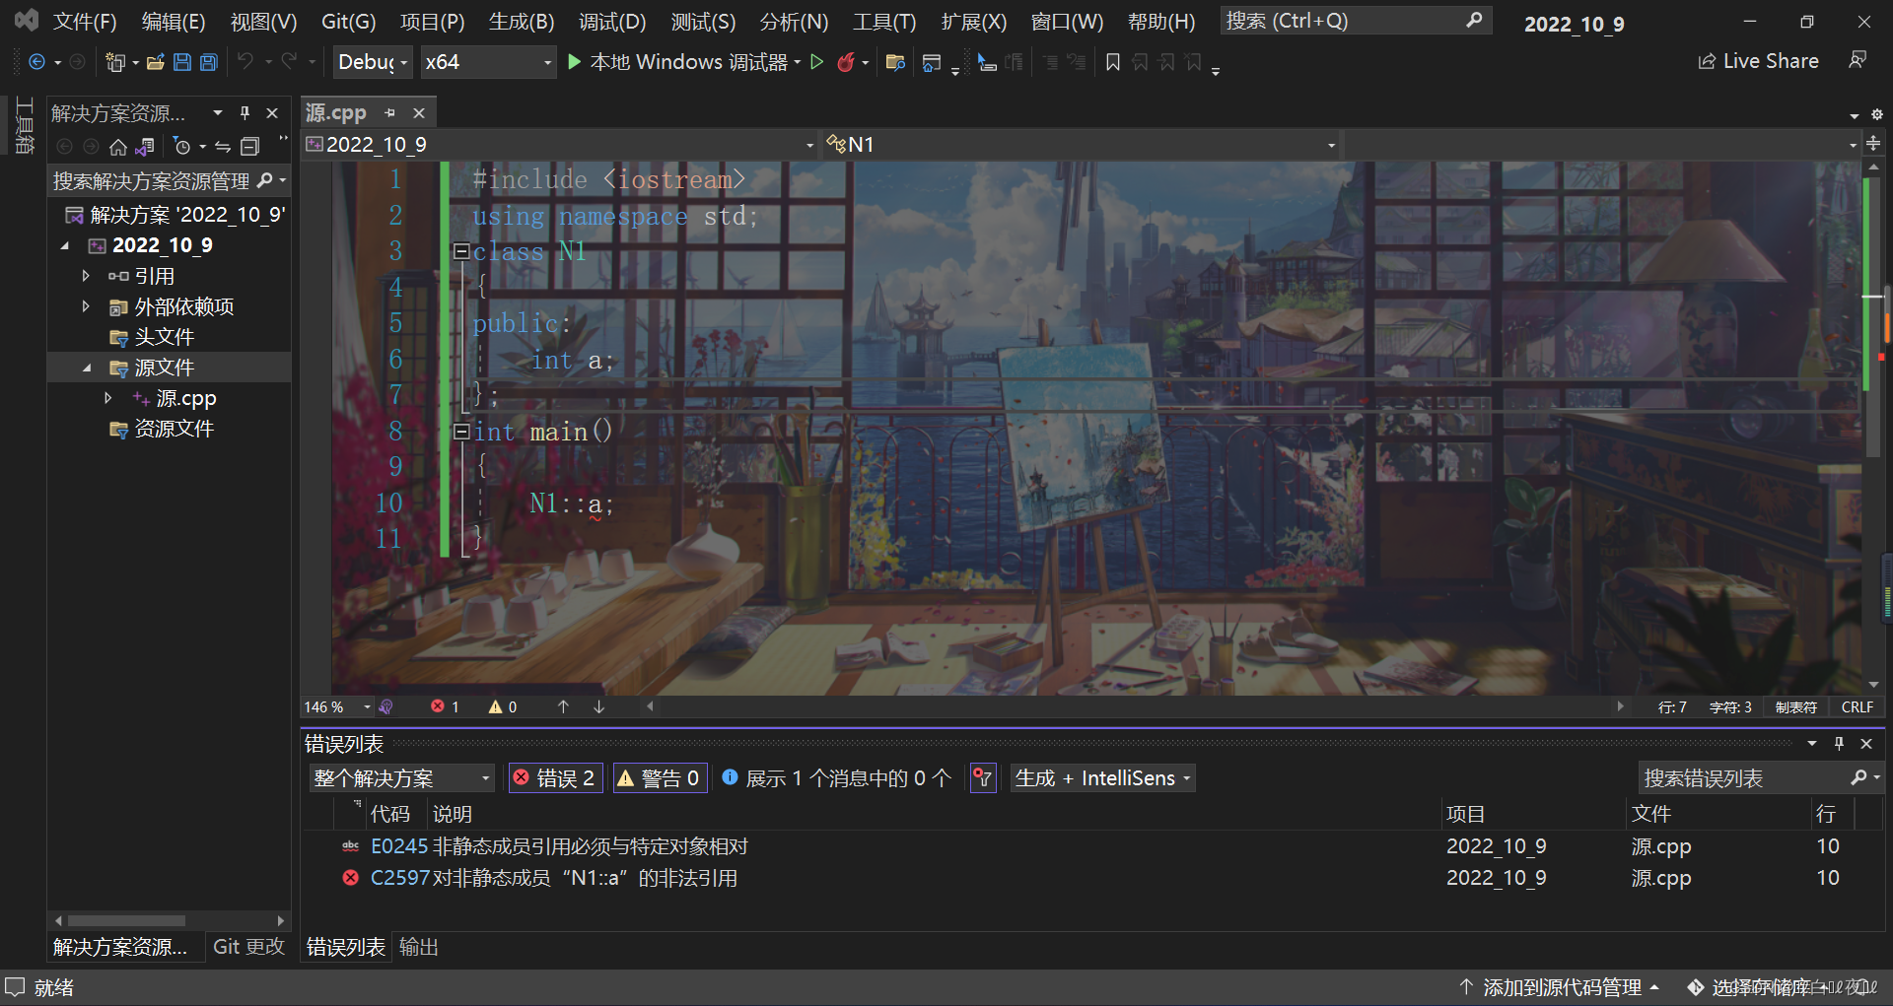Expand the 引用 references node
The height and width of the screenshot is (1006, 1893).
(x=86, y=276)
